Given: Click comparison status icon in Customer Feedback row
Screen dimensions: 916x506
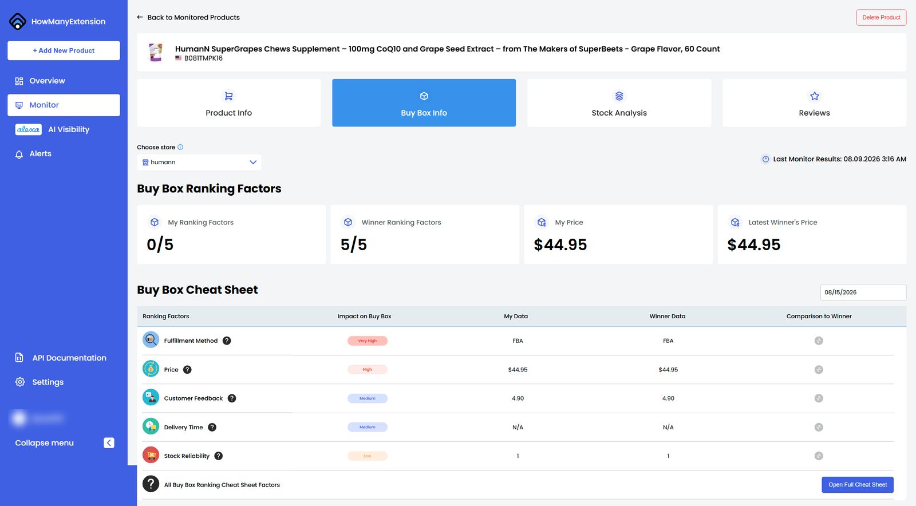Looking at the screenshot, I should [819, 398].
